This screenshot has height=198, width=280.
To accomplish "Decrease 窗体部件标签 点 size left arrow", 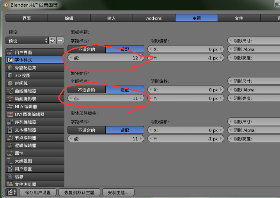I will coord(71,138).
